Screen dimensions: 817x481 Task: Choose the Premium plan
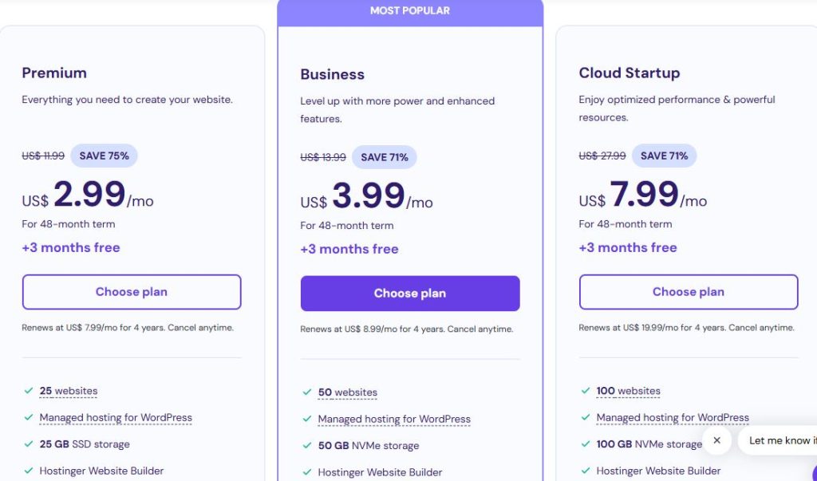(132, 292)
